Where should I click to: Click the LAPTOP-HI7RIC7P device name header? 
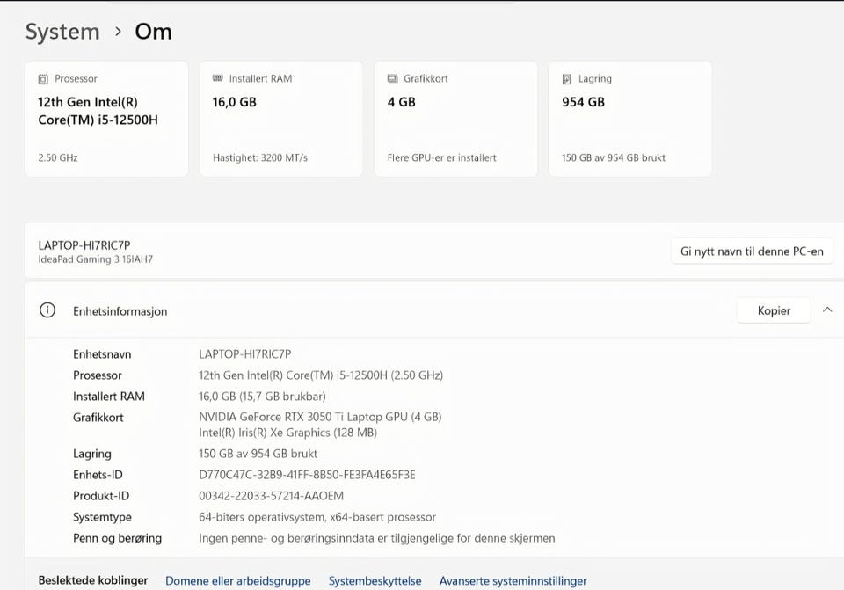click(84, 245)
